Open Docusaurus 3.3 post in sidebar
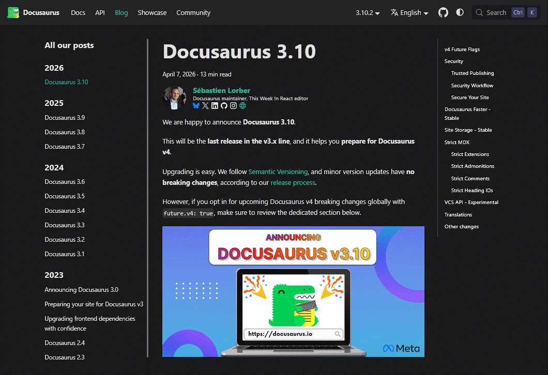548x375 pixels. tap(65, 225)
